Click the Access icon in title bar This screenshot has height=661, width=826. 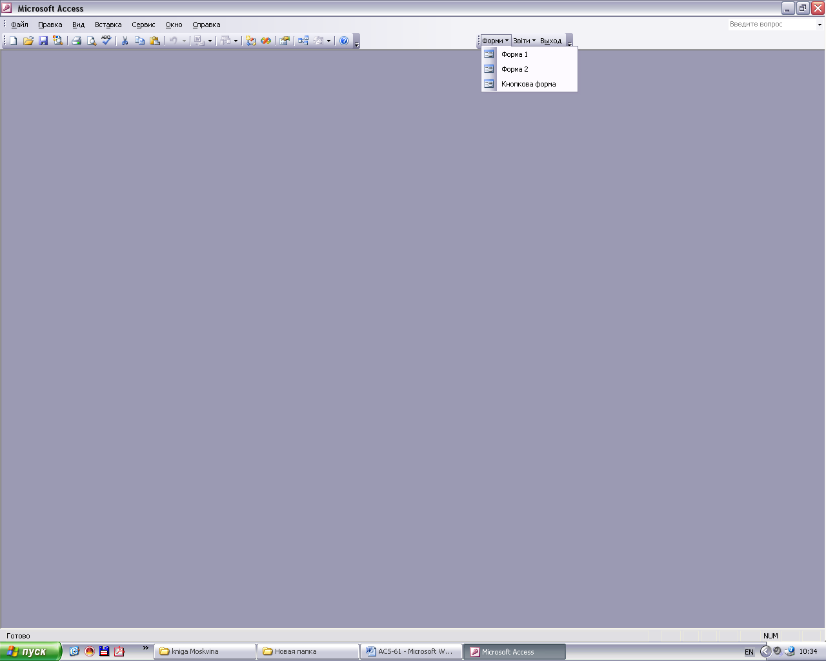click(6, 8)
